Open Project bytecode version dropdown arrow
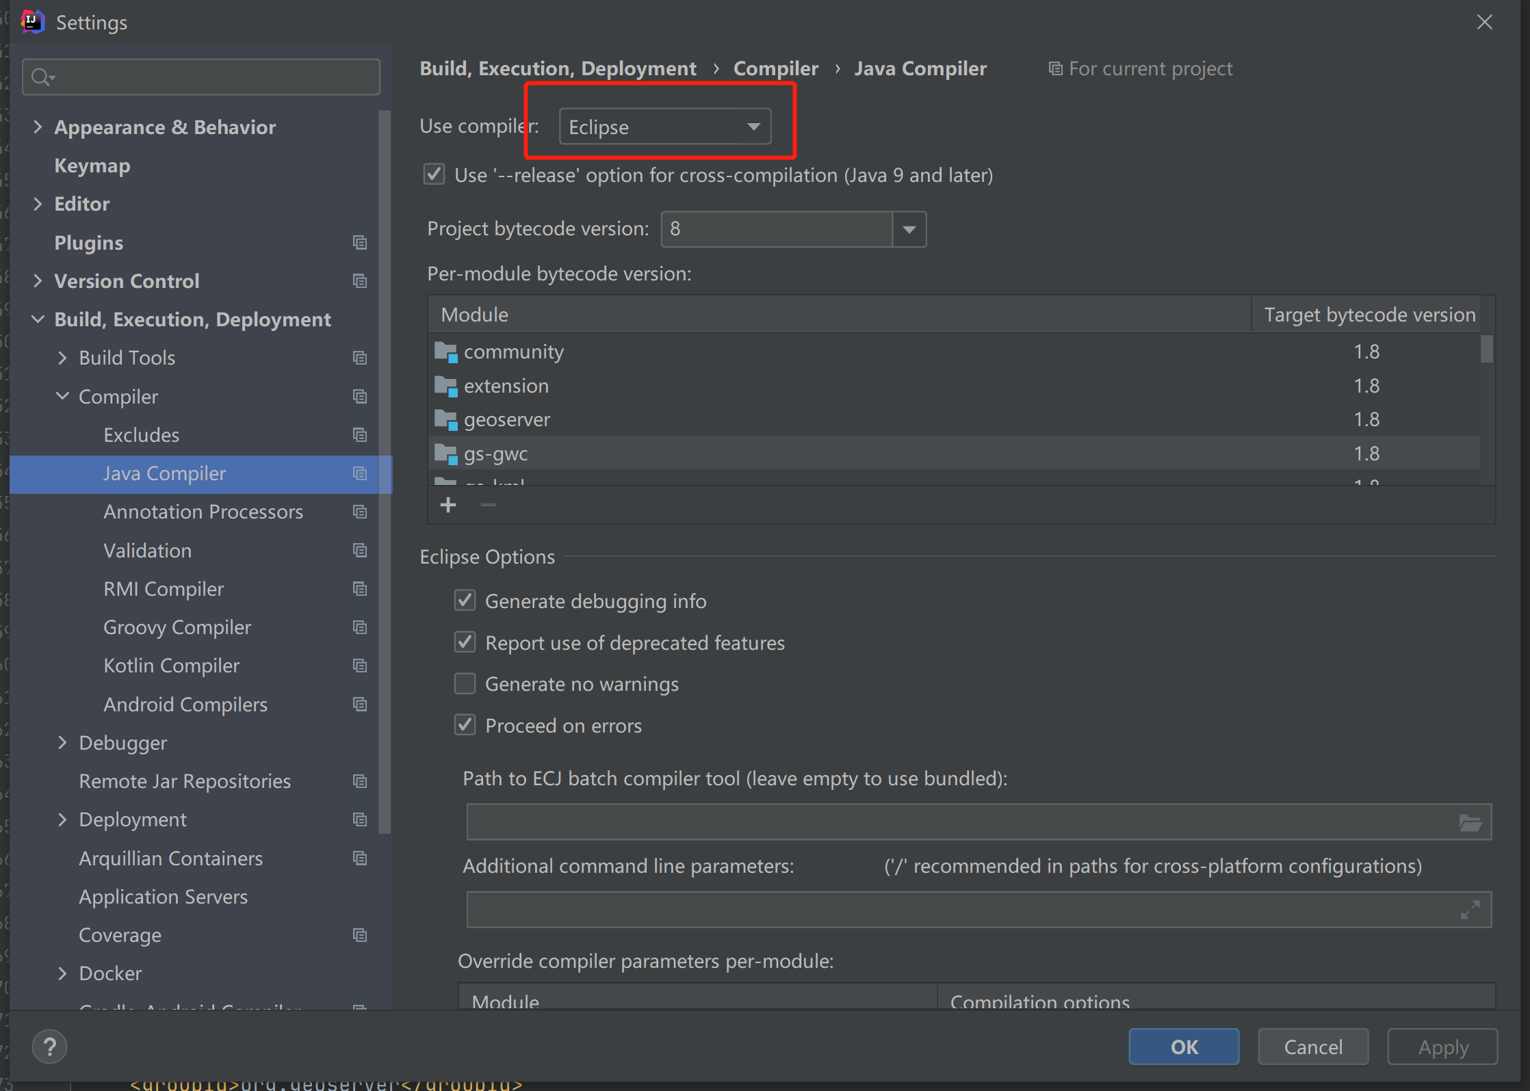1530x1091 pixels. pyautogui.click(x=909, y=229)
